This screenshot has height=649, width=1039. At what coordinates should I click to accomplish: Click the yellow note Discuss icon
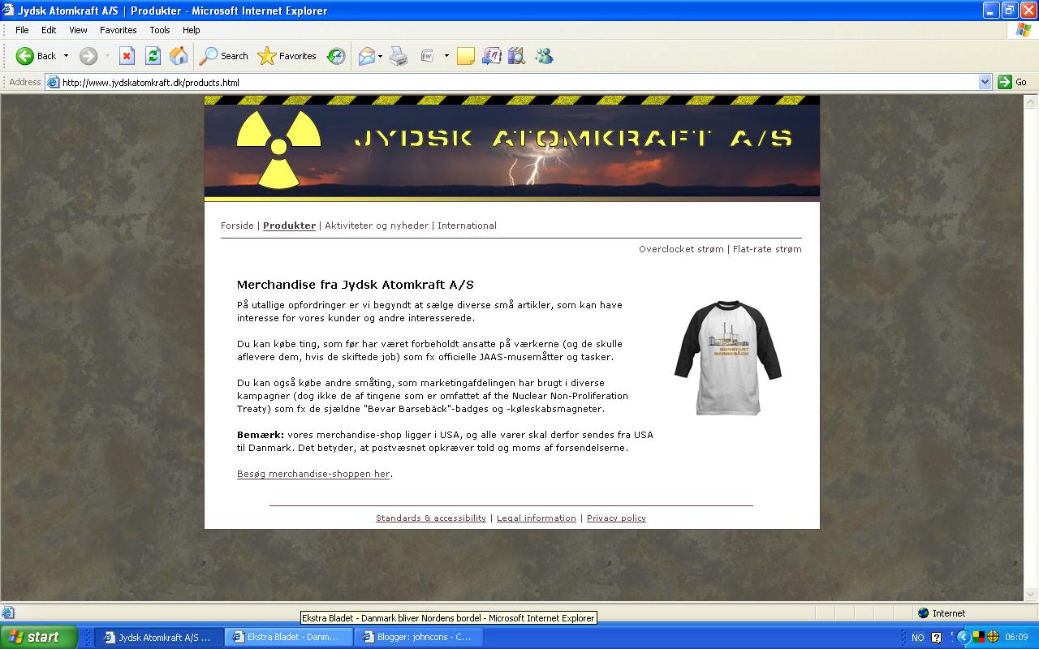(x=466, y=56)
